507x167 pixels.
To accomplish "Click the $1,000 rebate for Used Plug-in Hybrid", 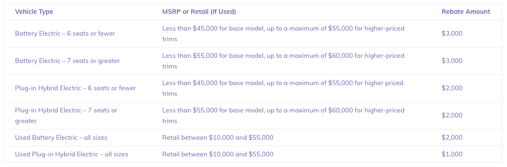I will (x=452, y=154).
